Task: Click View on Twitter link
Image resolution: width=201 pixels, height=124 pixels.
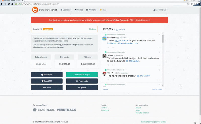Action: coord(157,90)
